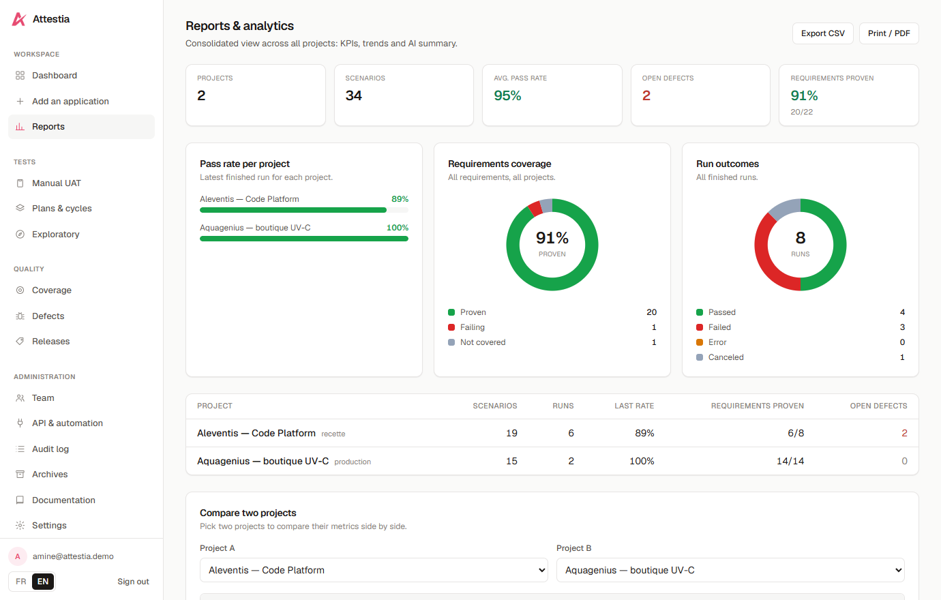Click the Documentation book icon
Image resolution: width=941 pixels, height=600 pixels.
(x=20, y=500)
